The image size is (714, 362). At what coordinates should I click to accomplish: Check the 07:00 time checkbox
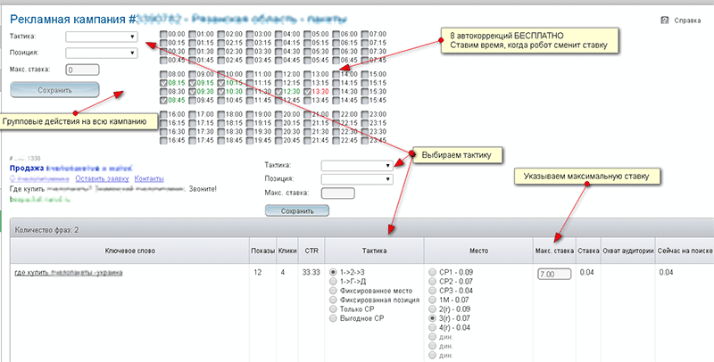365,34
